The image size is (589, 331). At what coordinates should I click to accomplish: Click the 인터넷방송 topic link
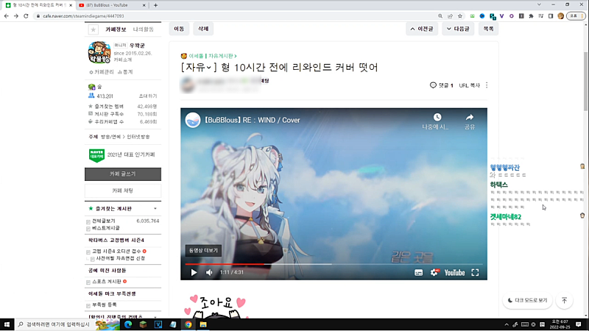[x=138, y=137]
